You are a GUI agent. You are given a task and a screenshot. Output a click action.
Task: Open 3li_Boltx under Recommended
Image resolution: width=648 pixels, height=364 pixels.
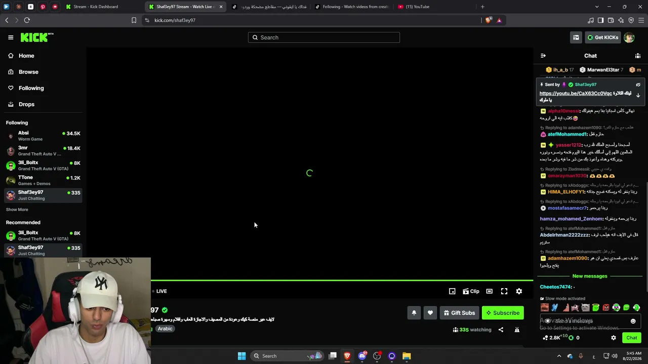(43, 236)
